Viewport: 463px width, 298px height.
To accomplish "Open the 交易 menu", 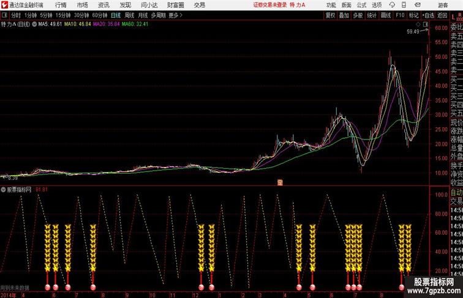I will pos(200,5).
